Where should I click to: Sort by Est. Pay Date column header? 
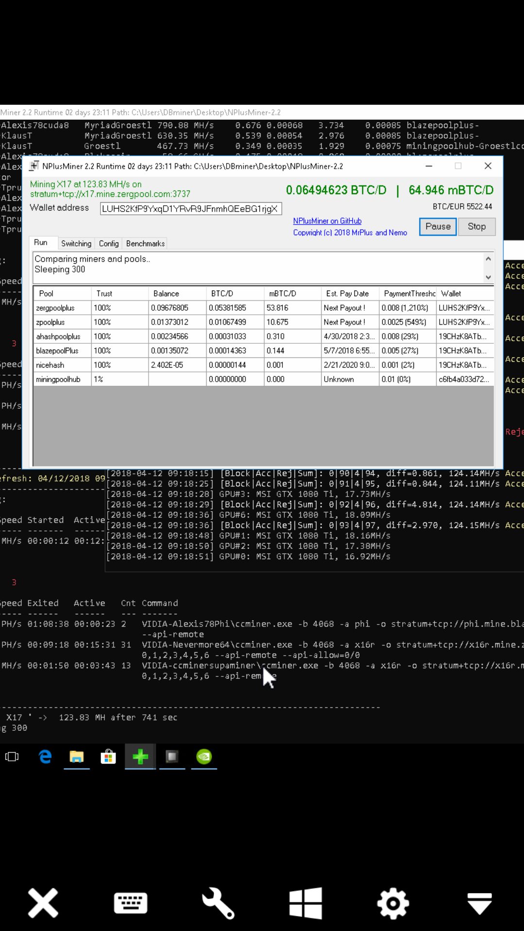click(x=350, y=293)
